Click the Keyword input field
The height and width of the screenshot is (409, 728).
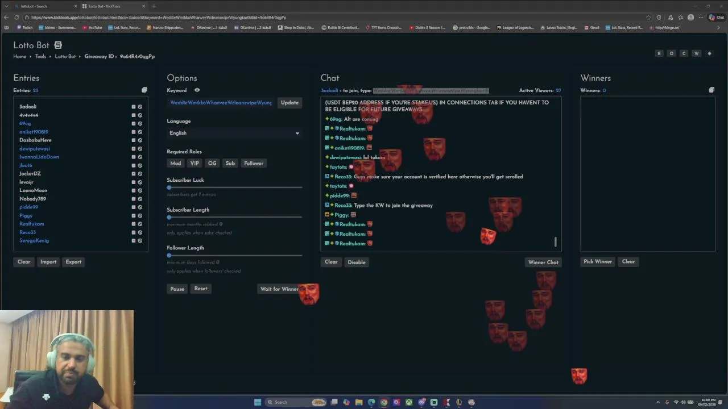coord(221,103)
